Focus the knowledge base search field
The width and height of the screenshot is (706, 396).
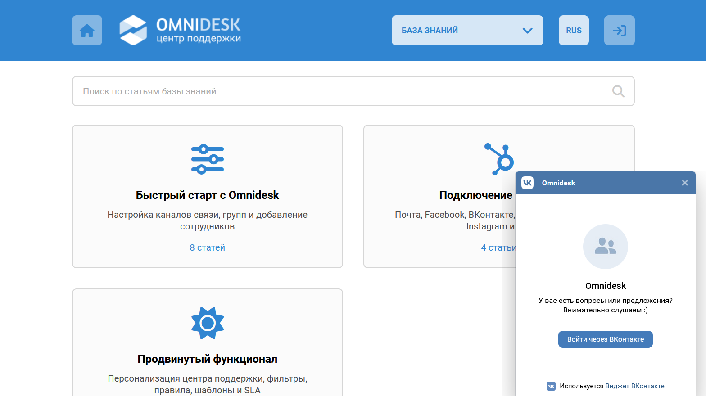(x=353, y=91)
